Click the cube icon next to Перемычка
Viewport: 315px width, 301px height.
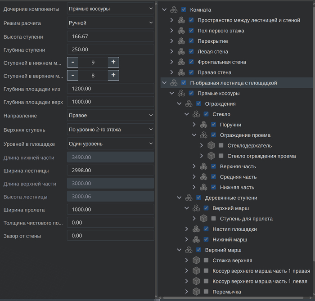[x=196, y=292]
